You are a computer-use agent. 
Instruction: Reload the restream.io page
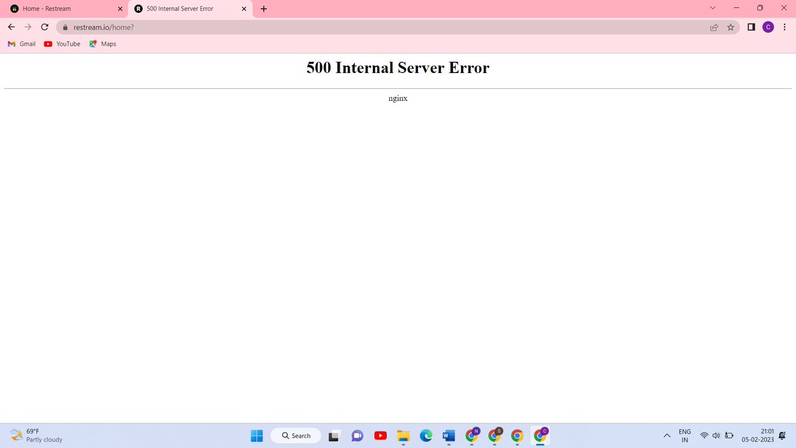pos(44,27)
